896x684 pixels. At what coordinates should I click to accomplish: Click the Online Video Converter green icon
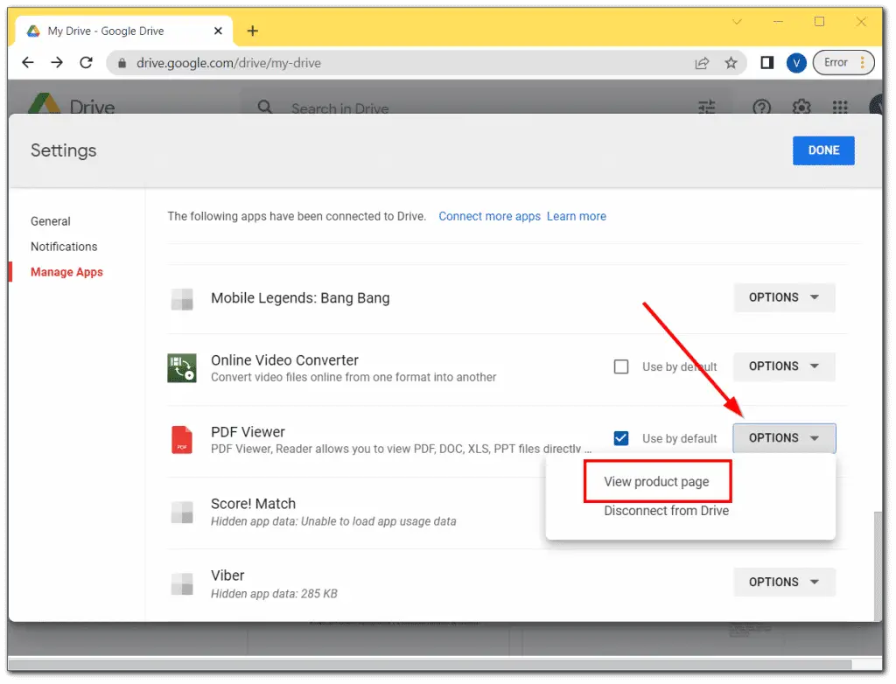click(181, 366)
